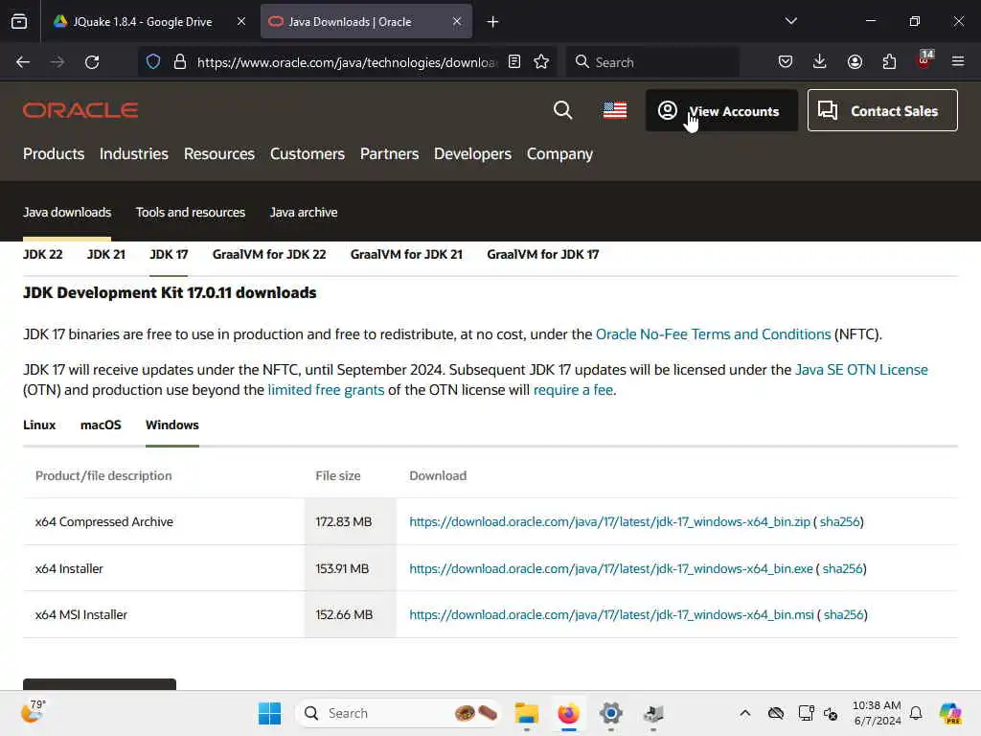Image resolution: width=981 pixels, height=736 pixels.
Task: Click the Oracle logo
Action: pos(80,110)
